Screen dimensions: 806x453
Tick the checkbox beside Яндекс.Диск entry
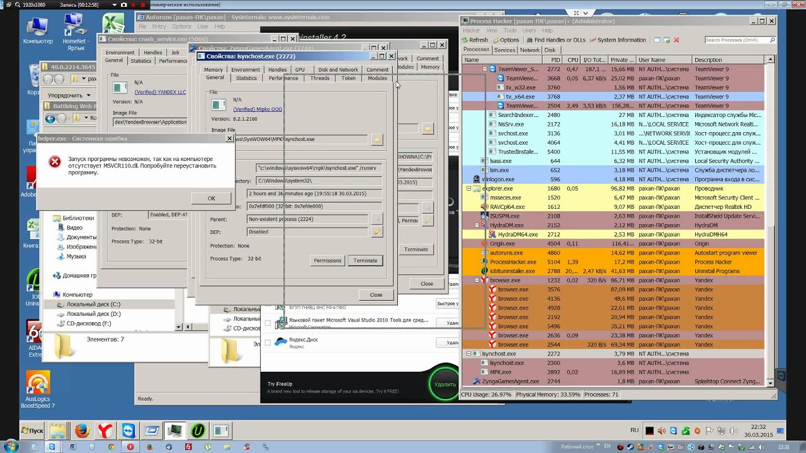(x=268, y=342)
